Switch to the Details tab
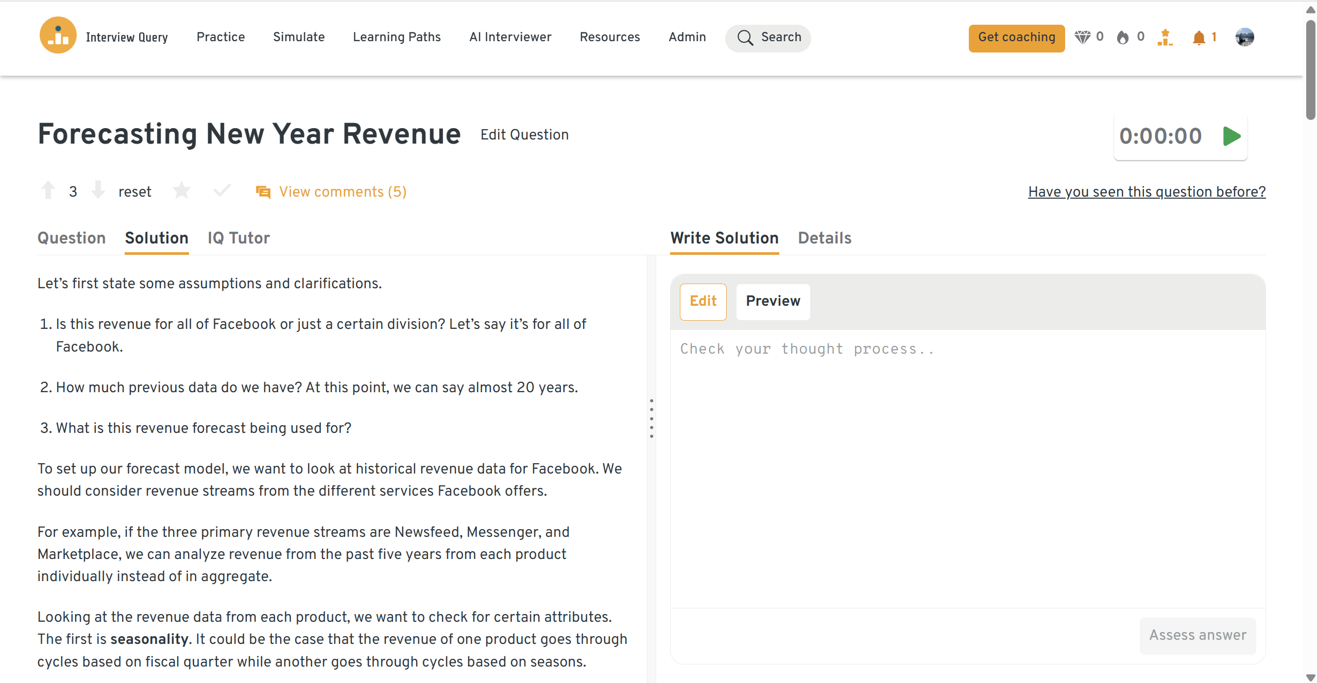Viewport: 1317px width, 683px height. [x=824, y=238]
